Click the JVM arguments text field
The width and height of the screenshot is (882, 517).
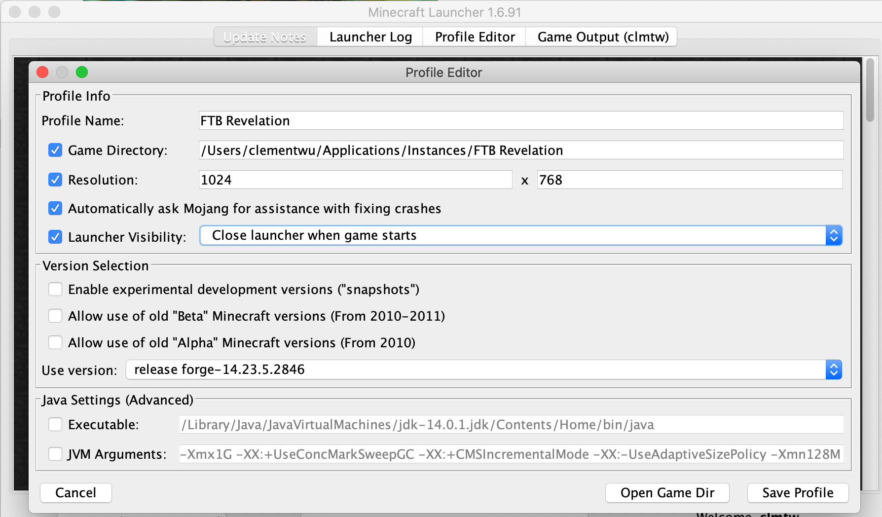pos(511,454)
